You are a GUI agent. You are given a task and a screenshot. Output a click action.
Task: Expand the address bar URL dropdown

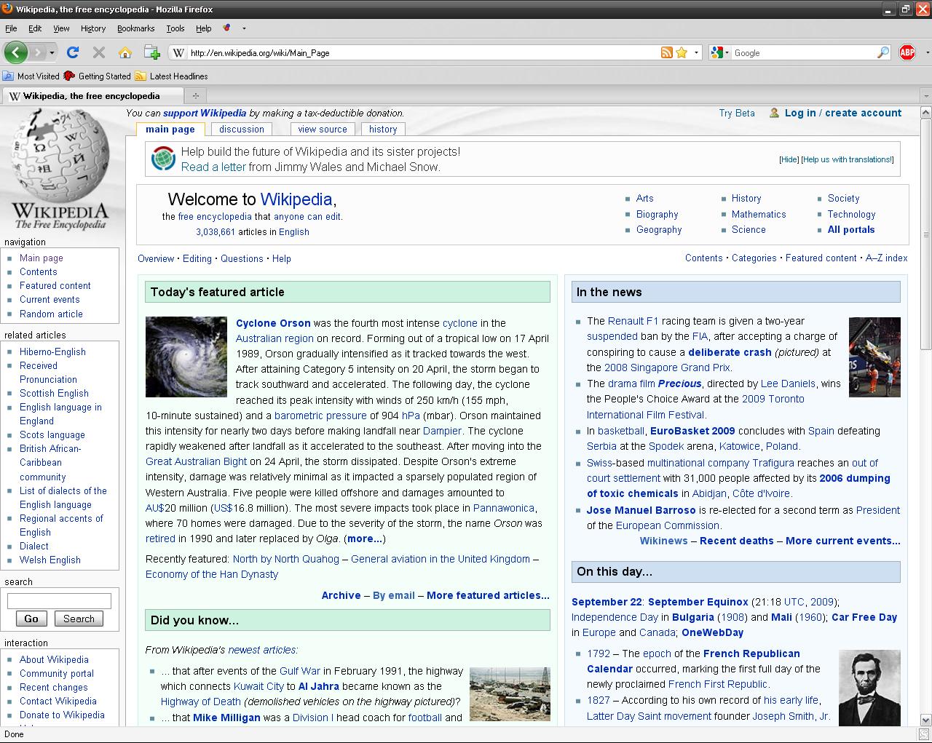tap(696, 52)
